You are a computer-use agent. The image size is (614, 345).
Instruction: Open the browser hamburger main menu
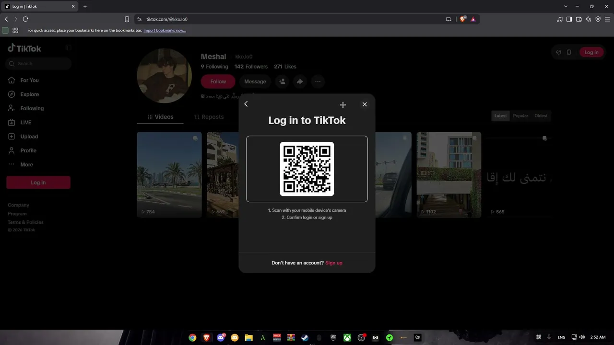[x=607, y=19]
